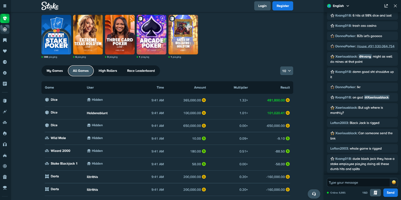Open the 777 slots icon in the sidebar
Viewport: 401px width, 200px height.
coord(5,123)
